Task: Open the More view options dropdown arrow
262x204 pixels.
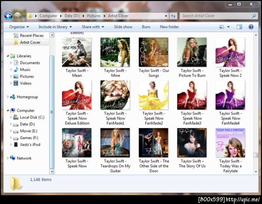Action: point(228,27)
